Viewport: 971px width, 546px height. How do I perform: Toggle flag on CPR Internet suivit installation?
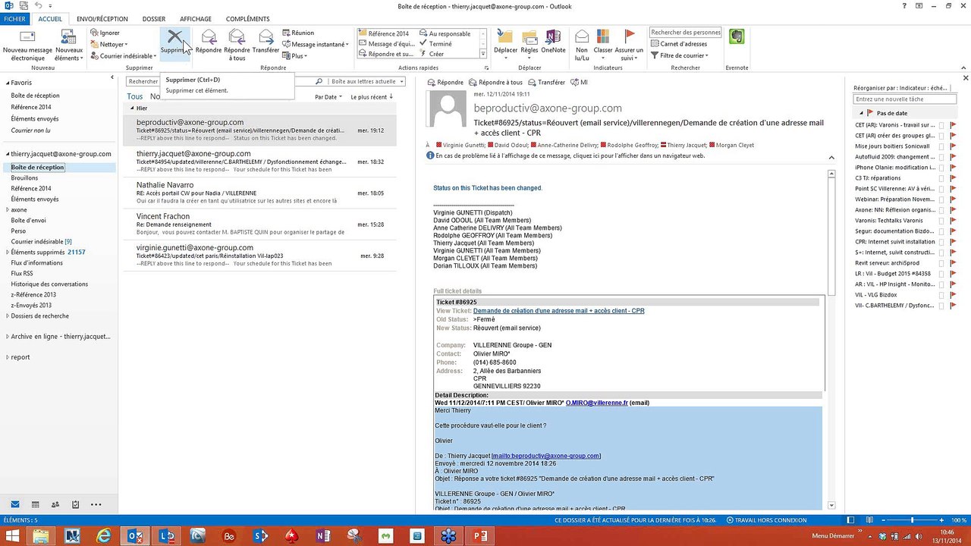click(953, 242)
